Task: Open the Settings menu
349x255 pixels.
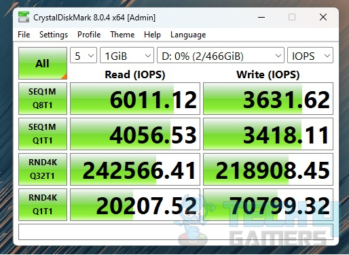Action: (54, 35)
